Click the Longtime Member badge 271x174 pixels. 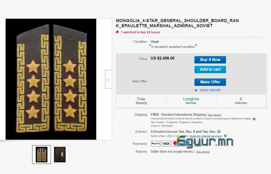coord(191,101)
